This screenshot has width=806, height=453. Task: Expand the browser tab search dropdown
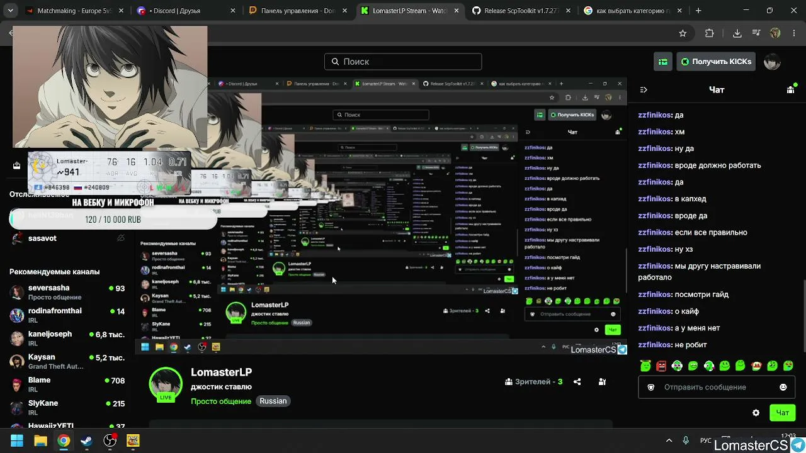[x=10, y=11]
